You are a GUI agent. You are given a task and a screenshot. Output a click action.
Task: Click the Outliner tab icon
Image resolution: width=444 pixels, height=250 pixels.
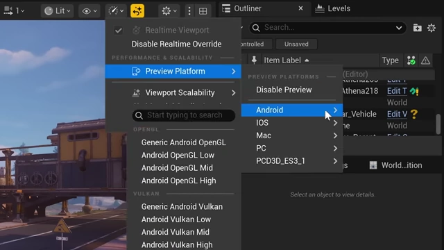(226, 8)
